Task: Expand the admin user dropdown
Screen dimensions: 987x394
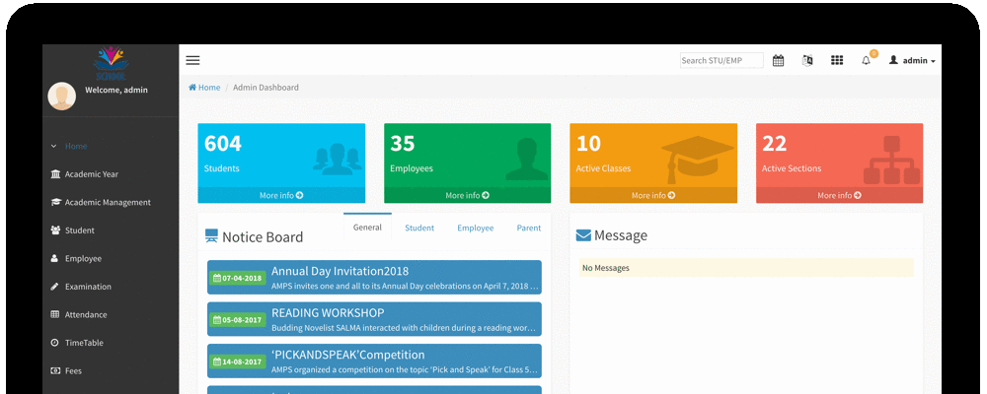Action: (912, 60)
